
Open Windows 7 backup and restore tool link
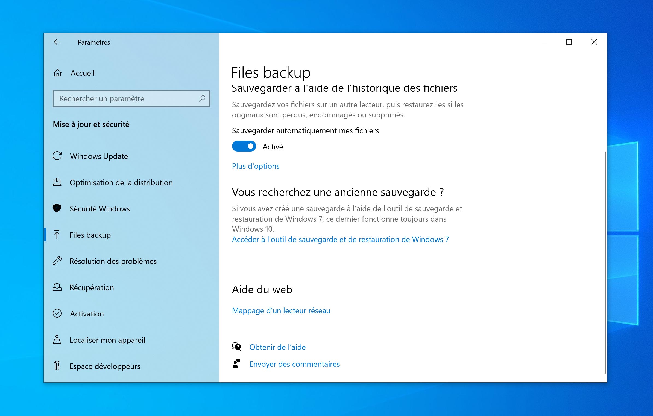pyautogui.click(x=340, y=240)
